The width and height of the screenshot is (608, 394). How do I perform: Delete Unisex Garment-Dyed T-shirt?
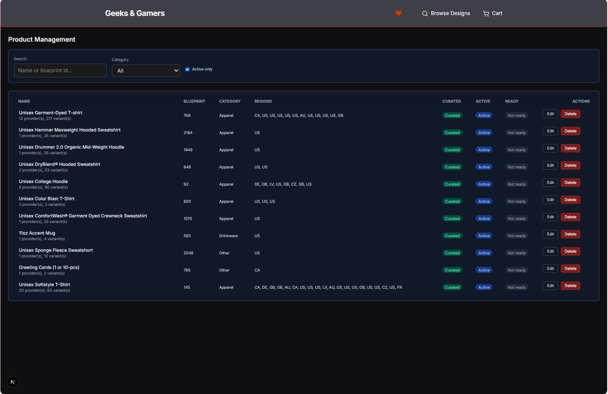click(571, 114)
